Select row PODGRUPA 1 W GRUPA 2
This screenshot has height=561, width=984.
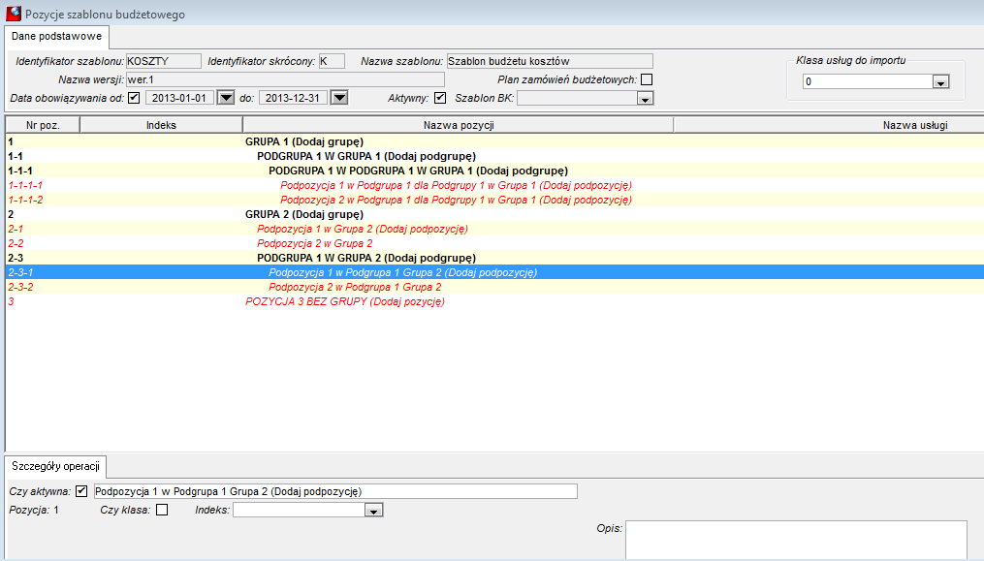click(495, 258)
